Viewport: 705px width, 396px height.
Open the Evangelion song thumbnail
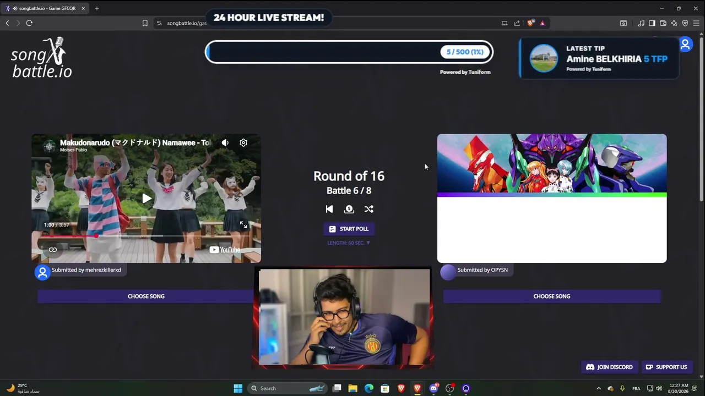tap(552, 198)
